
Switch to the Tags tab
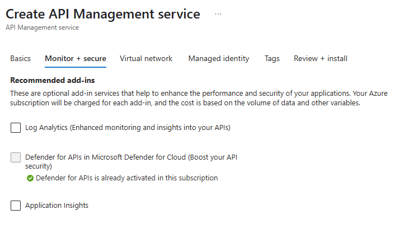coord(272,59)
